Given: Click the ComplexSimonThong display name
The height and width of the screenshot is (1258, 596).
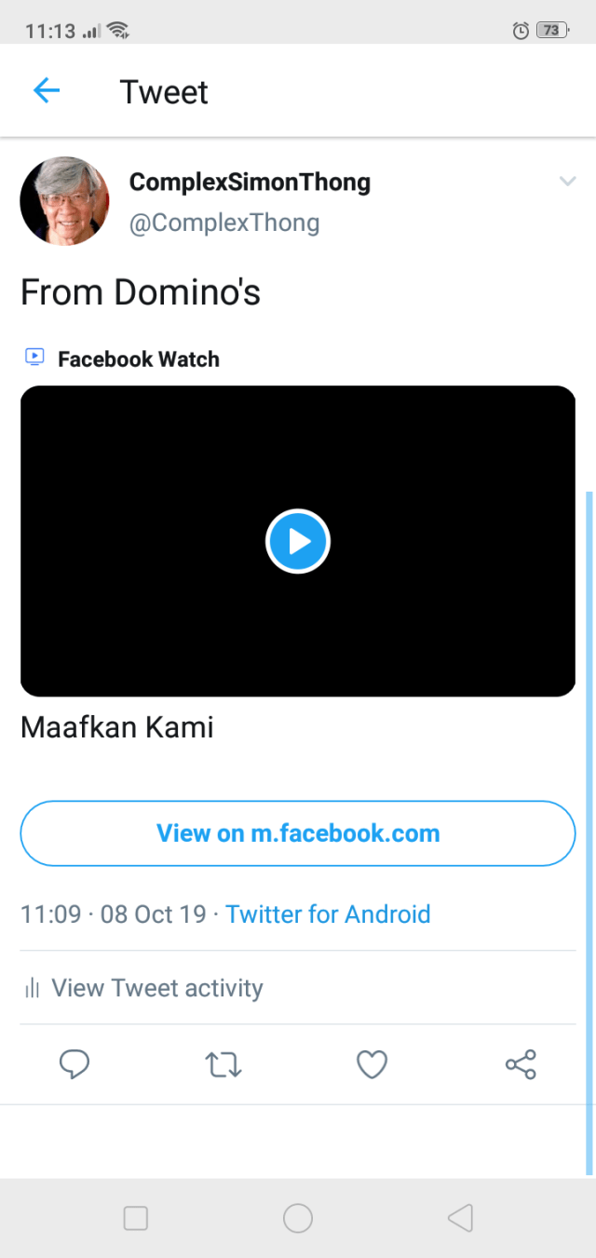Looking at the screenshot, I should 250,183.
